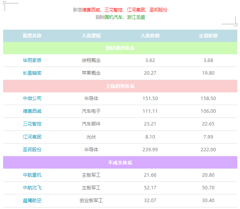Click the 题材潜伏体系 section band
The height and width of the screenshot is (209, 240).
120,48
